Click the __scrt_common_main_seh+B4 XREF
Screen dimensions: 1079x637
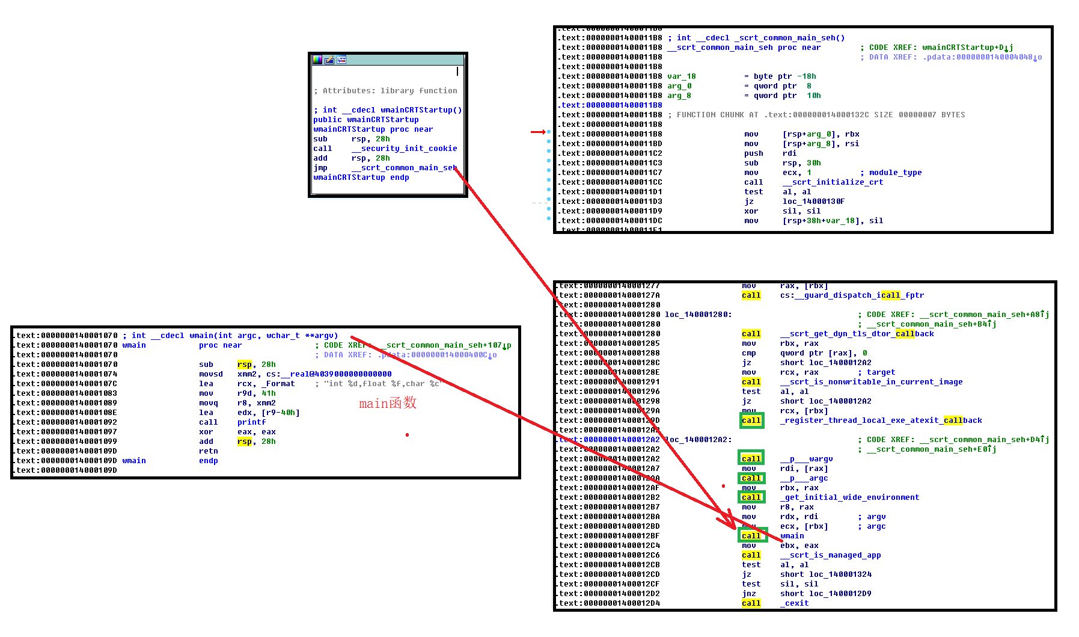[932, 324]
